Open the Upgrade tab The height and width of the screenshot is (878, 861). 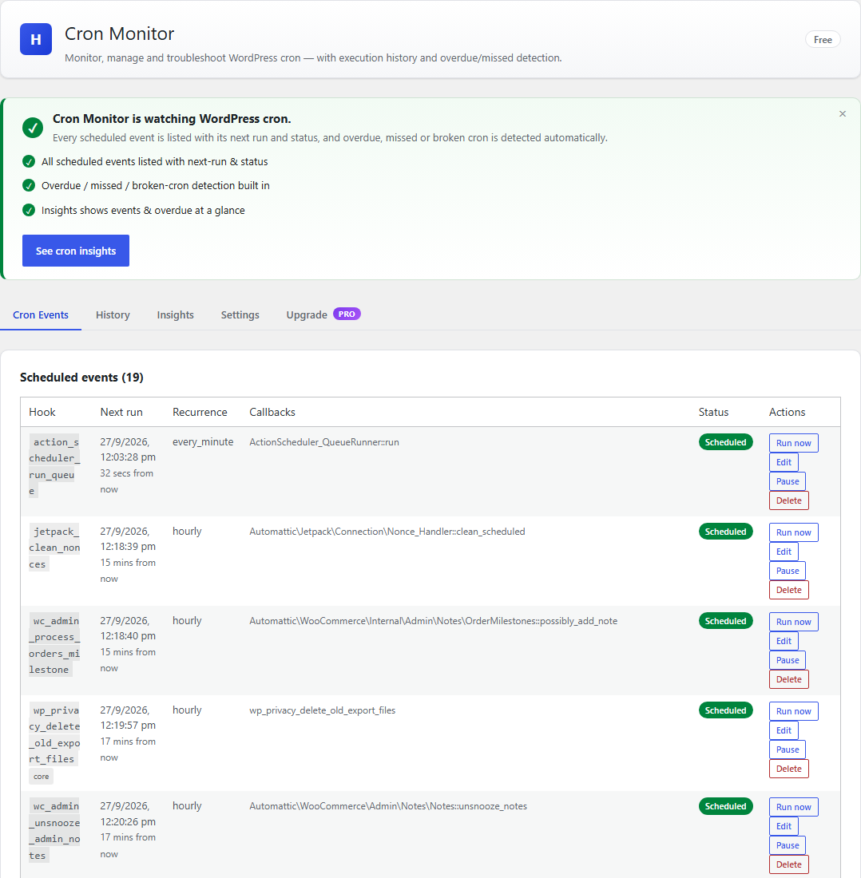click(x=323, y=314)
